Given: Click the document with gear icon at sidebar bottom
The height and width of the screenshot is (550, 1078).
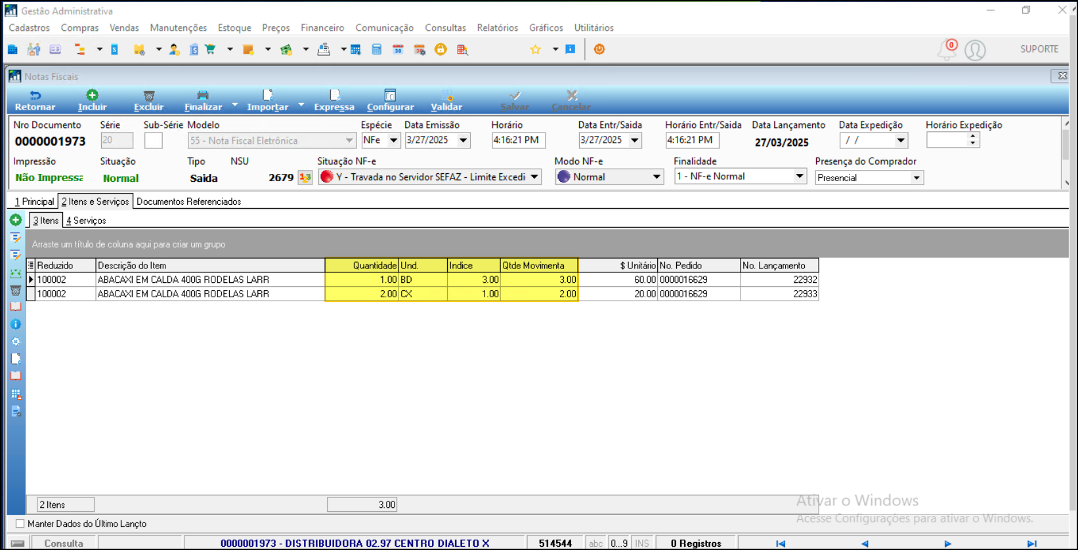Looking at the screenshot, I should (x=16, y=412).
